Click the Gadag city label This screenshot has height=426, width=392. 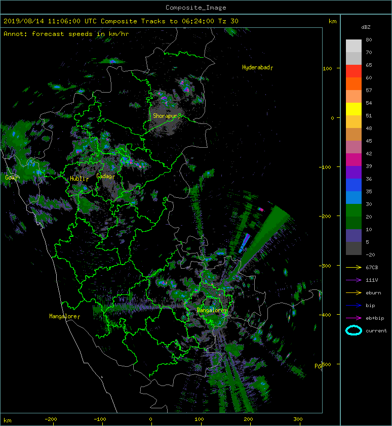tap(104, 177)
